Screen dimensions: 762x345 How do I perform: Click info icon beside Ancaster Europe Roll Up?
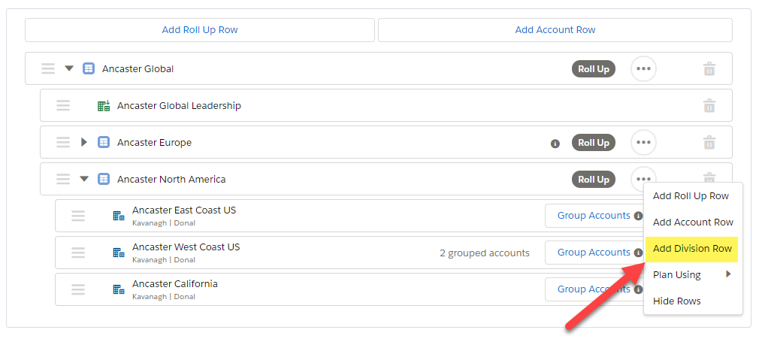(x=555, y=144)
